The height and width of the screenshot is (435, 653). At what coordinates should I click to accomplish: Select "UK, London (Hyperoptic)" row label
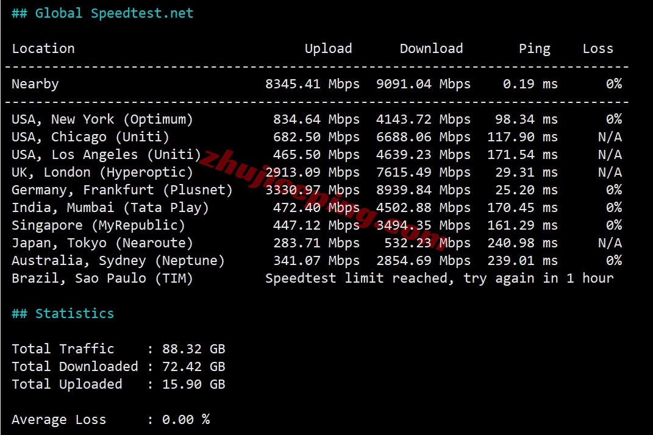(x=102, y=172)
